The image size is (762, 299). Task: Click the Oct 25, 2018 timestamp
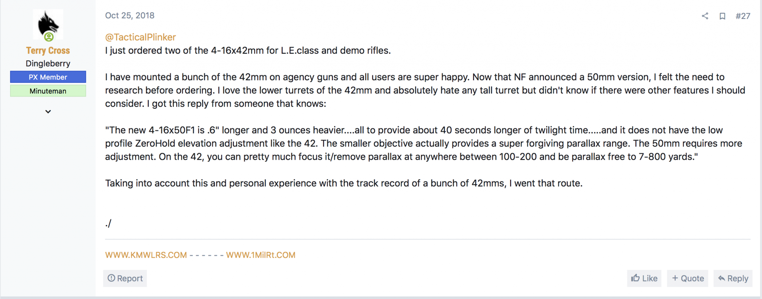coord(129,16)
